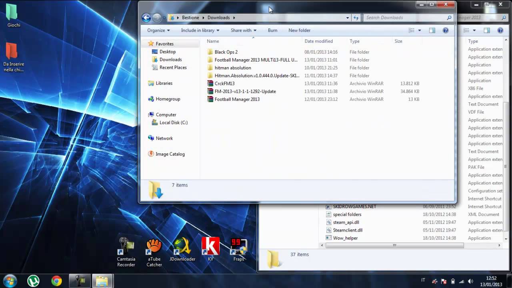This screenshot has height=288, width=512.
Task: Select Image Catalog in navigation pane
Action: tap(170, 154)
